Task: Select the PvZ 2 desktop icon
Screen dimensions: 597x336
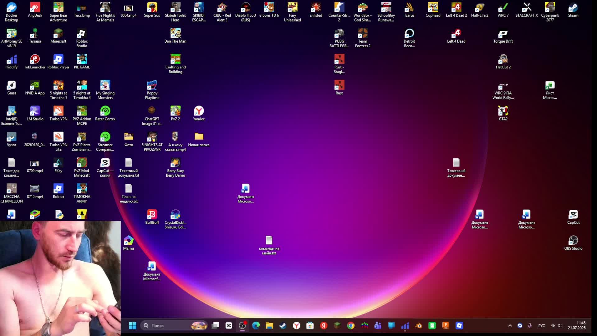Action: coord(175,113)
